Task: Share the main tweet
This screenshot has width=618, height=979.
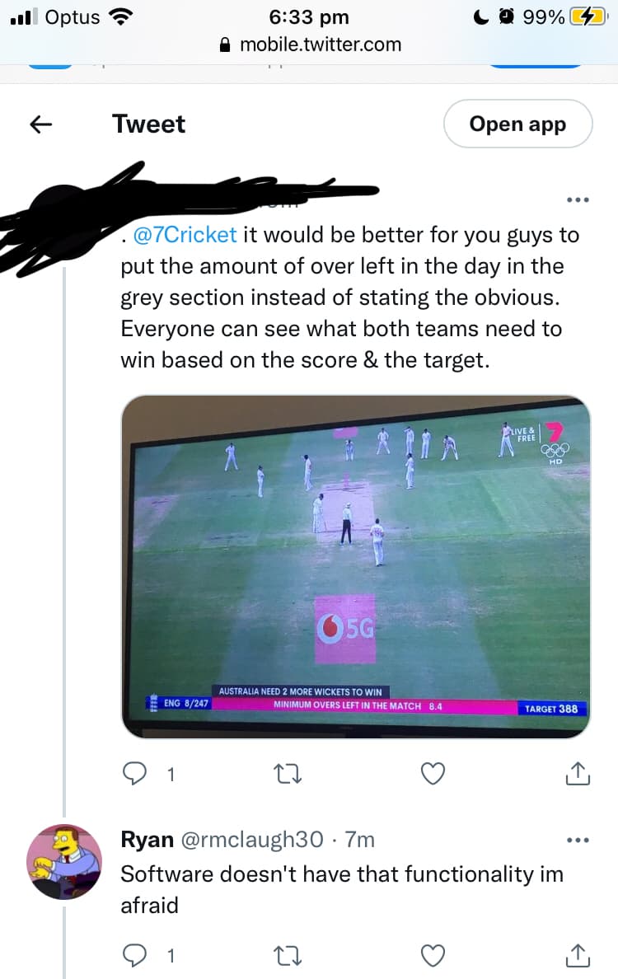Action: tap(578, 773)
